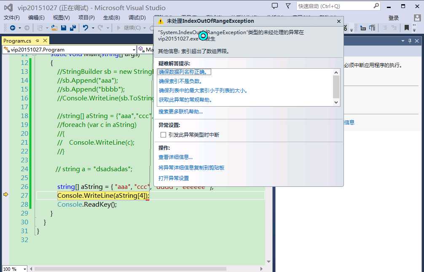This screenshot has width=424, height=272.
Task: Click the editor vertical scrollbar down arrow
Action: click(268, 261)
